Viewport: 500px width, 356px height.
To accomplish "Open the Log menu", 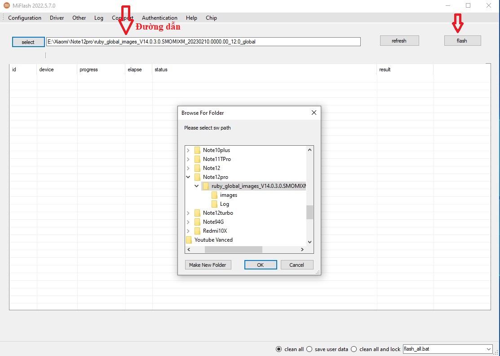I will (x=99, y=18).
